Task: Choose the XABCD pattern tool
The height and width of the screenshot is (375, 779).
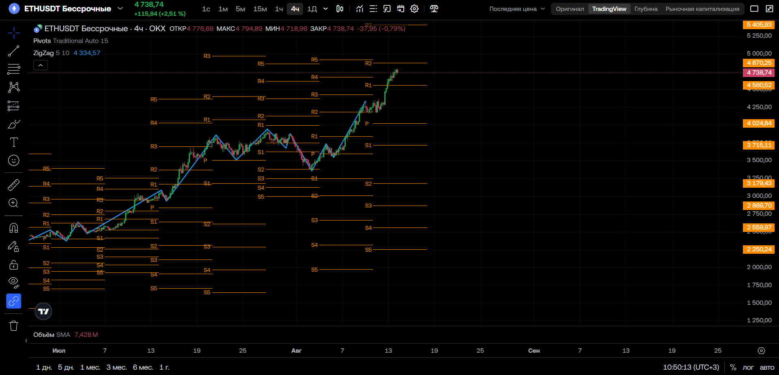Action: tap(14, 87)
